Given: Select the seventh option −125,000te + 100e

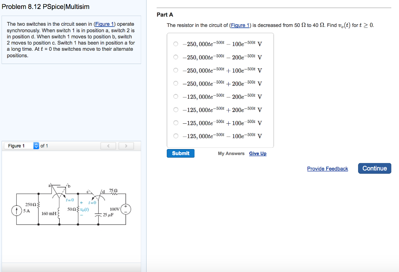Looking at the screenshot, I should pos(176,123).
